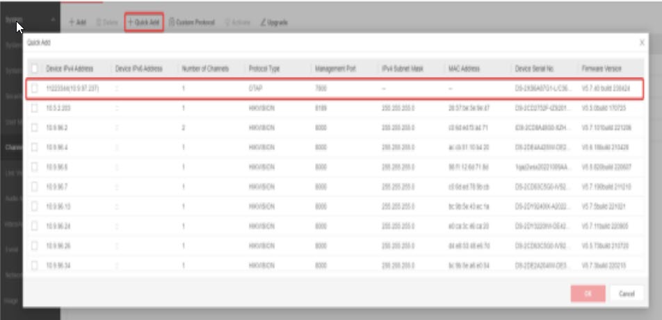
Task: Sort by Device IPv4 Address column header
Action: click(70, 69)
